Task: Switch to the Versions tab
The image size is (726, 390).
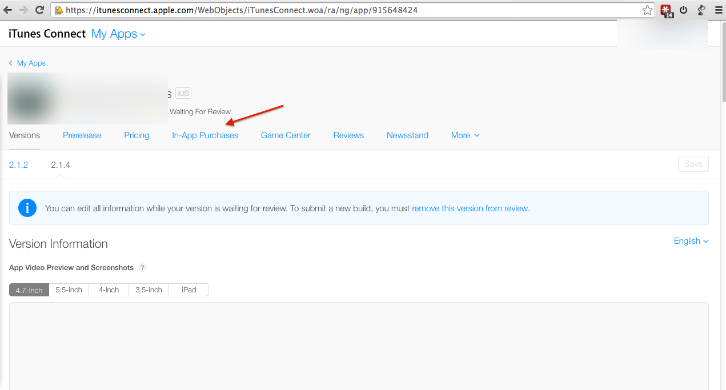Action: (25, 135)
